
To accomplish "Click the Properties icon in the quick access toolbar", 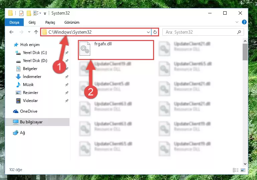I will pyautogui.click(x=21, y=13).
